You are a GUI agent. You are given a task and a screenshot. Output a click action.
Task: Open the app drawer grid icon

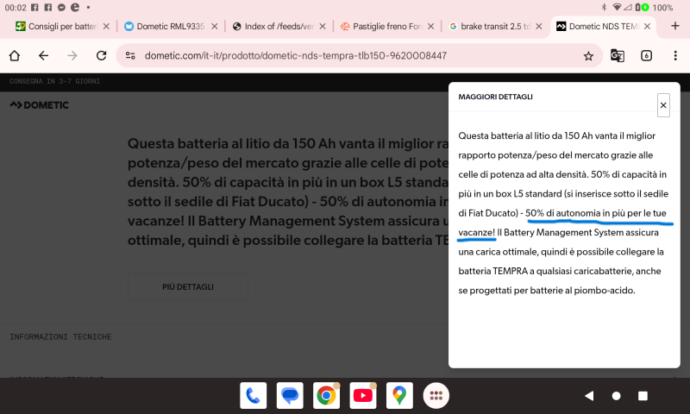click(436, 396)
